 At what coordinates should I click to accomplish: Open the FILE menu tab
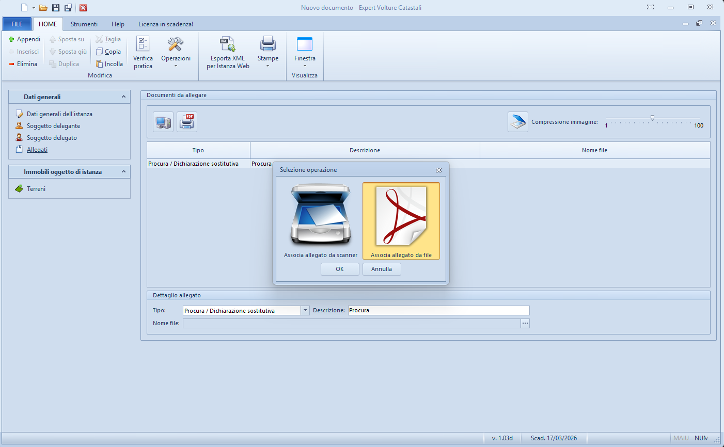click(17, 24)
